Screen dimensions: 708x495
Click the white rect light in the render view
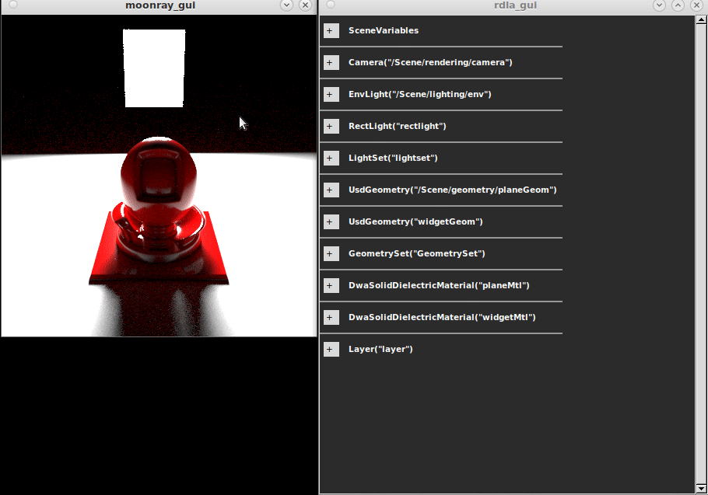[154, 68]
